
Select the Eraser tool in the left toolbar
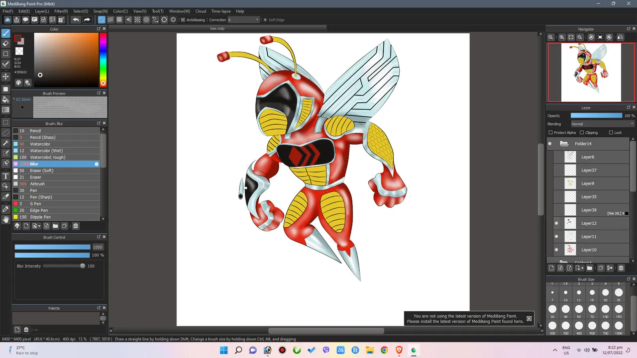(5, 43)
